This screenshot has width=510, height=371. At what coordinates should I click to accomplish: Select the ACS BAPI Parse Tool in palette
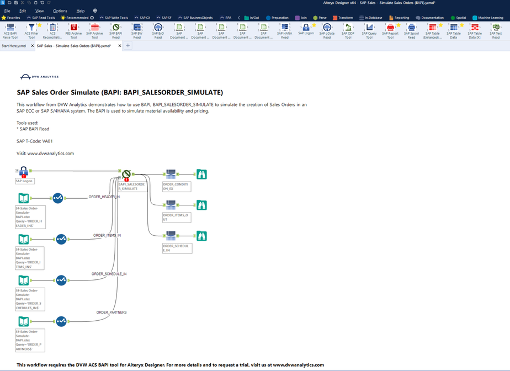pyautogui.click(x=10, y=31)
